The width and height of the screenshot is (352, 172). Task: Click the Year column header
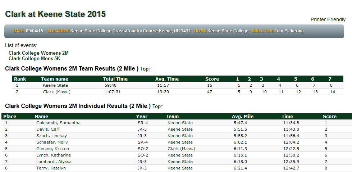(x=142, y=117)
